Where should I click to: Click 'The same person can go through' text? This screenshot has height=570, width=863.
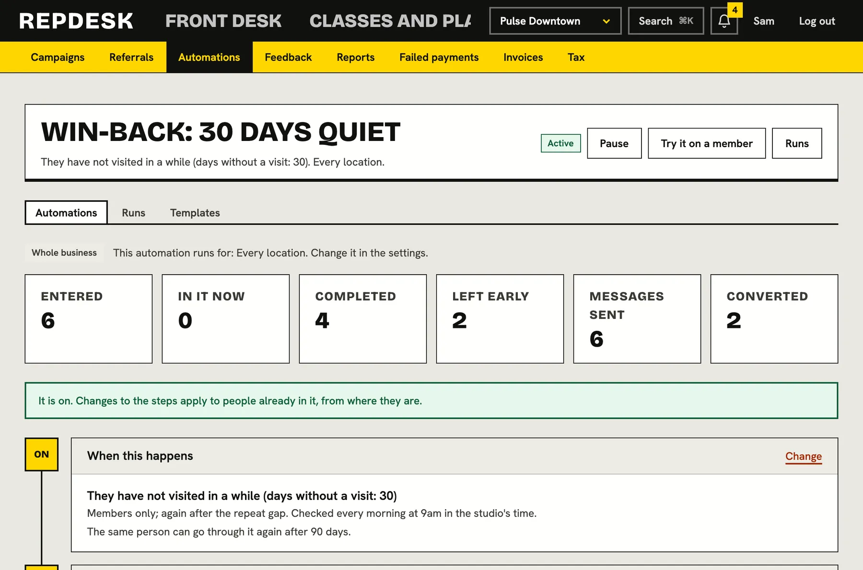(219, 532)
